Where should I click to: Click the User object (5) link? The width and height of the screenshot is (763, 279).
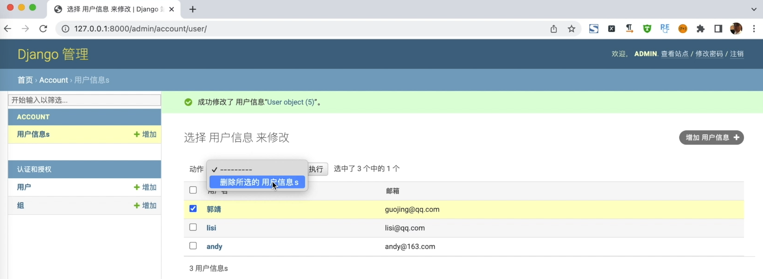coord(291,102)
